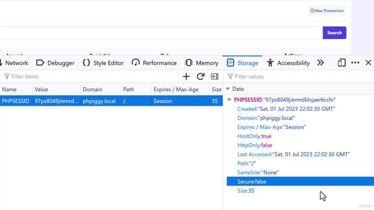Select the Last Accessed row
The width and height of the screenshot is (374, 210).
coord(300,154)
